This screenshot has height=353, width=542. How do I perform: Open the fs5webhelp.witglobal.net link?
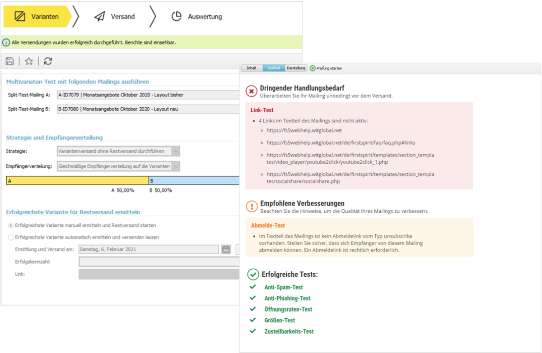coord(304,130)
